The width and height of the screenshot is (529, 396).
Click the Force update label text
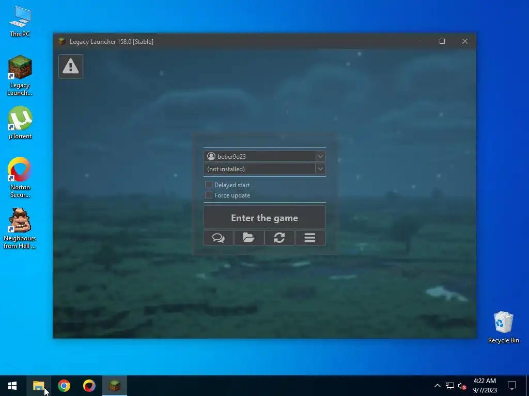[x=232, y=195]
